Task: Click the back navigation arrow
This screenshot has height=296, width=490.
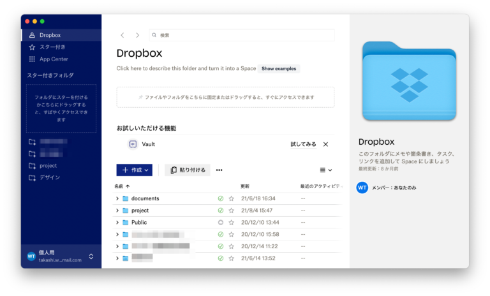Action: point(122,35)
